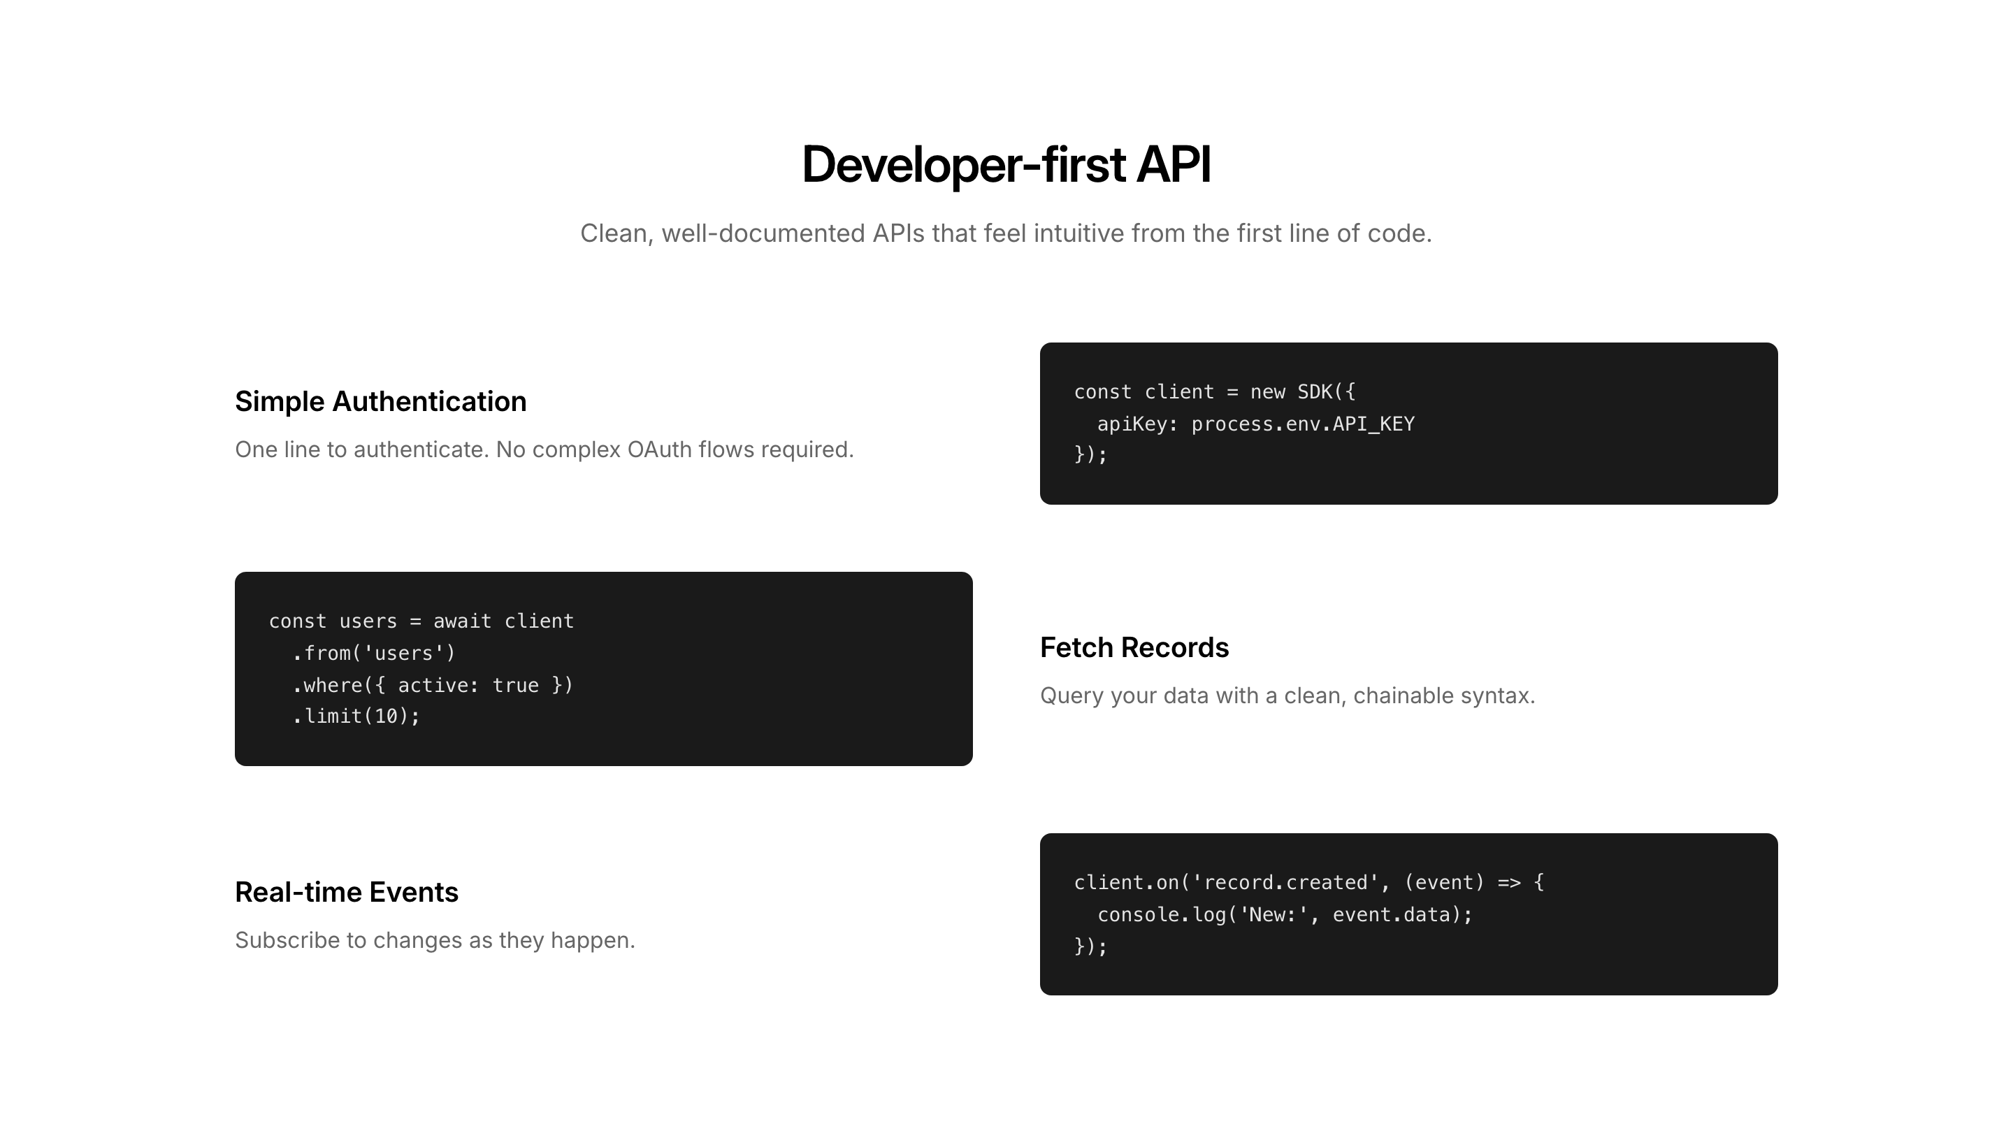Click the .from('users') code line
The image size is (2013, 1131).
coord(373,654)
